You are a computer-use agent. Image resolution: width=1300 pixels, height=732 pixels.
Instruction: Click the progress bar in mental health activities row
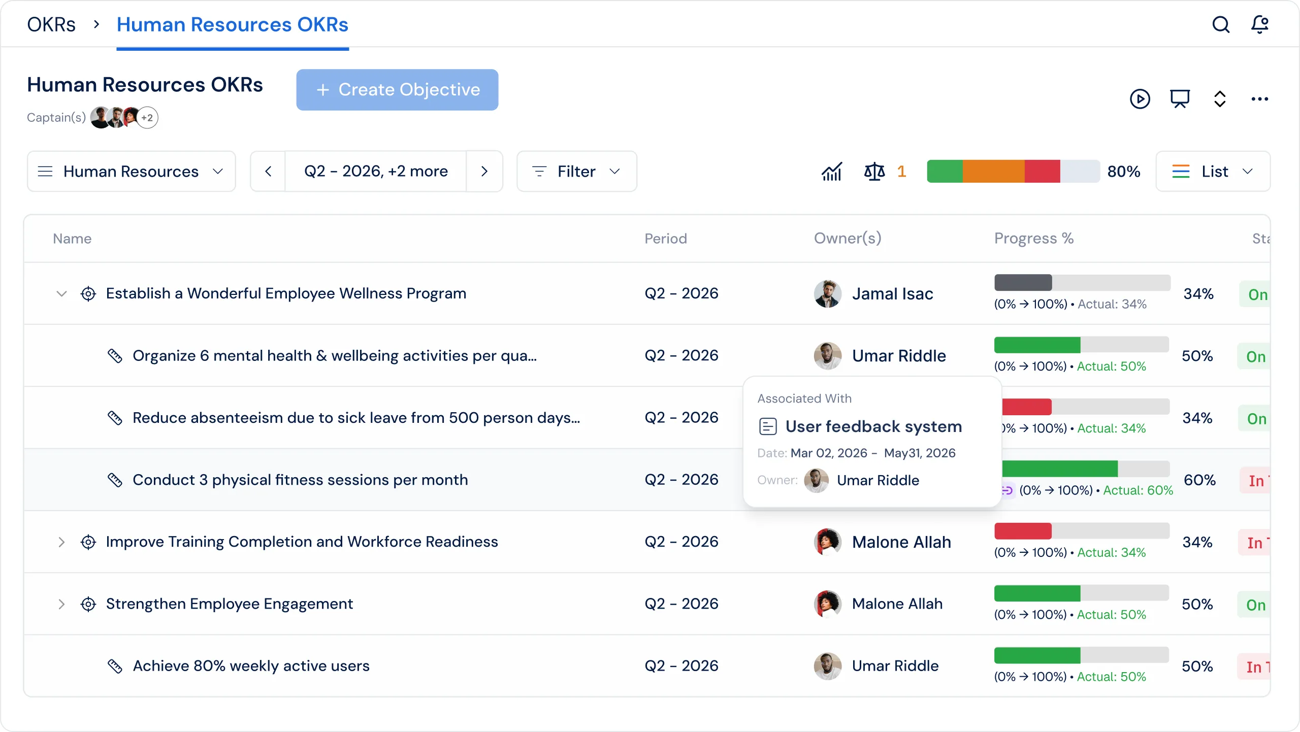tap(1082, 345)
